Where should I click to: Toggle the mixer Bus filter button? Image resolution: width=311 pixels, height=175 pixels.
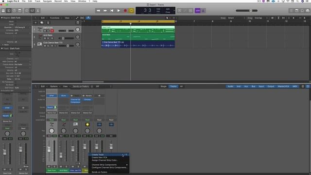[x=253, y=87]
